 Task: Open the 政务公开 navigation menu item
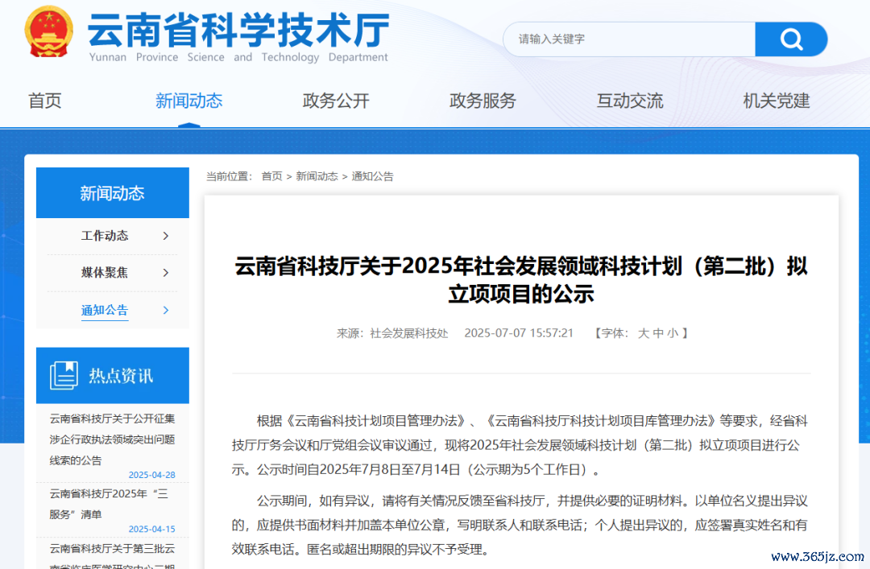click(336, 101)
